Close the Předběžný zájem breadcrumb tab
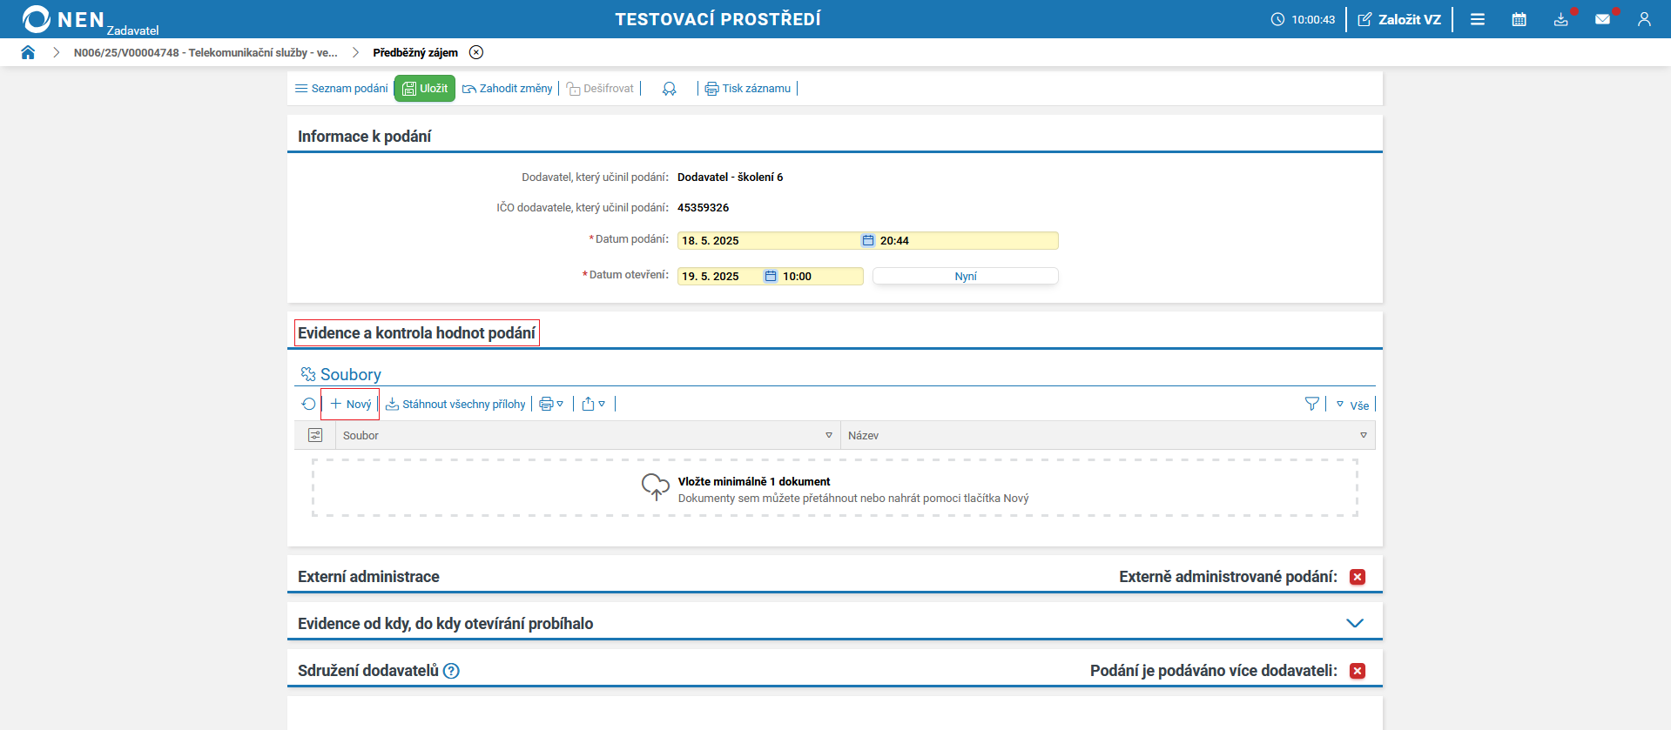This screenshot has height=730, width=1671. click(x=476, y=52)
